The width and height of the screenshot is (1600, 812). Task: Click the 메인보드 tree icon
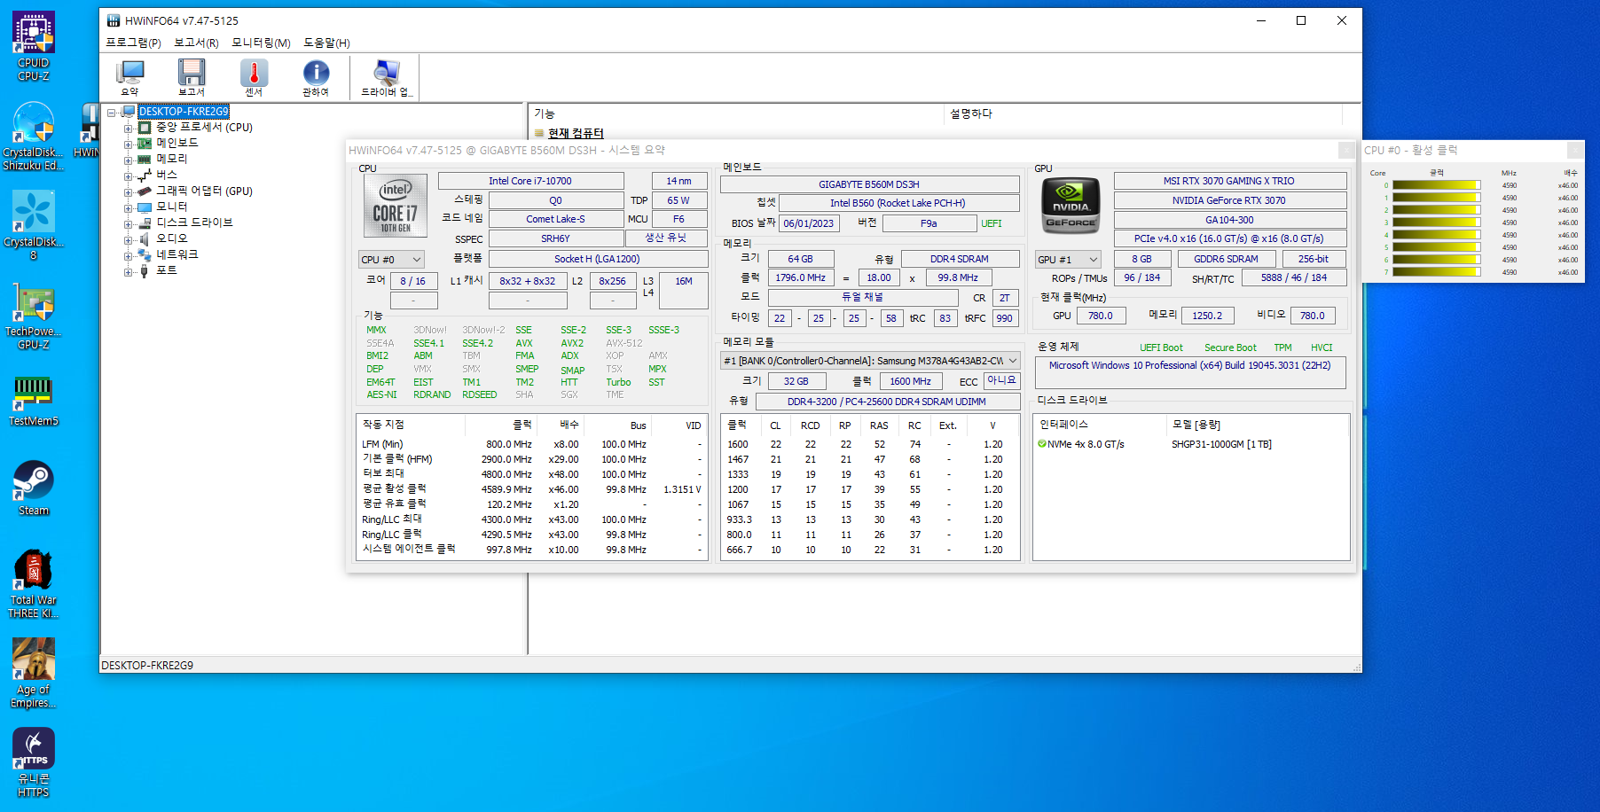tap(145, 144)
